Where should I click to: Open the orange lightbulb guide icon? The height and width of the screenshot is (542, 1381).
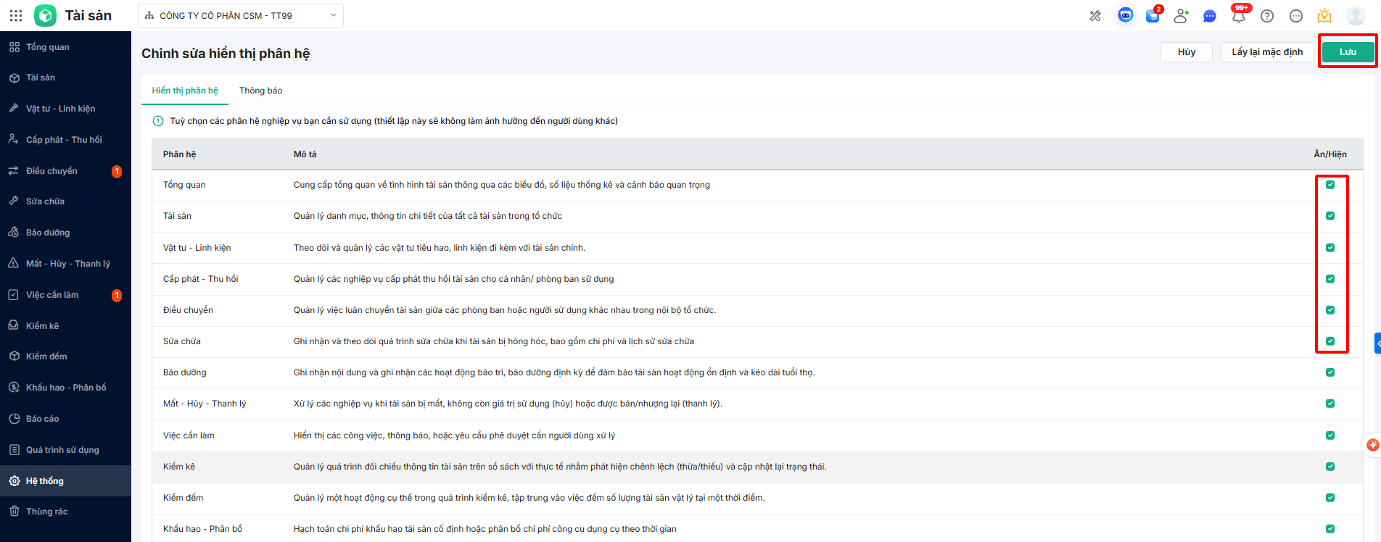click(1324, 16)
